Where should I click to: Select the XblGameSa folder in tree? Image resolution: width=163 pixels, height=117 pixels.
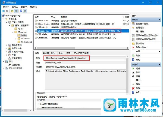coord(26,42)
